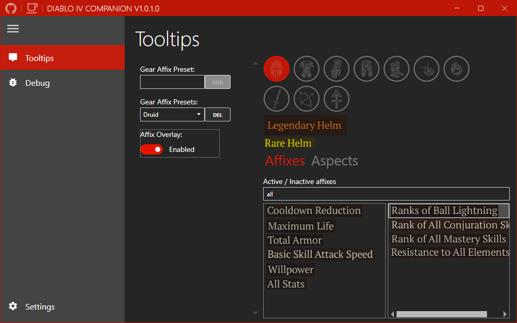Select the Bow weapon slot icon
This screenshot has width=517, height=323.
point(307,99)
